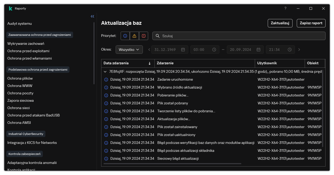
Task: Go to the previous period arrow
Action: 149,50
